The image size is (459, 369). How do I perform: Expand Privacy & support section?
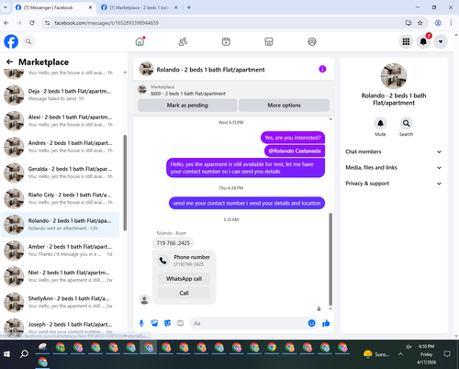pyautogui.click(x=394, y=184)
